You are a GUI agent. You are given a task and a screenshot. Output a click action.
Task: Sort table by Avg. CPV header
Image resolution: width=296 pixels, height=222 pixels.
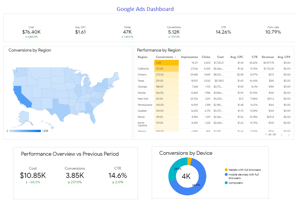284,57
